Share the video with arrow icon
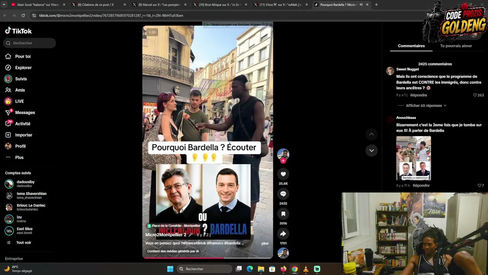 pyautogui.click(x=283, y=234)
